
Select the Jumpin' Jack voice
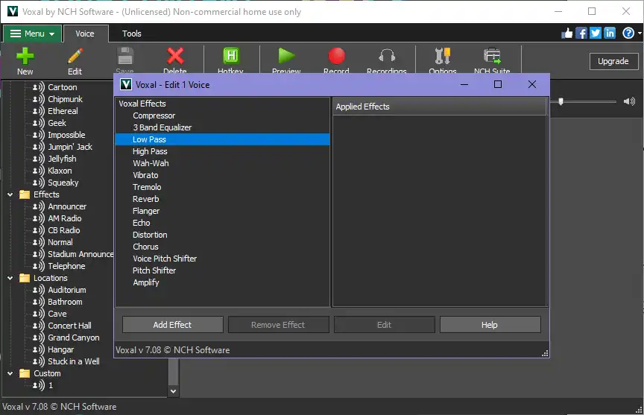coord(70,147)
